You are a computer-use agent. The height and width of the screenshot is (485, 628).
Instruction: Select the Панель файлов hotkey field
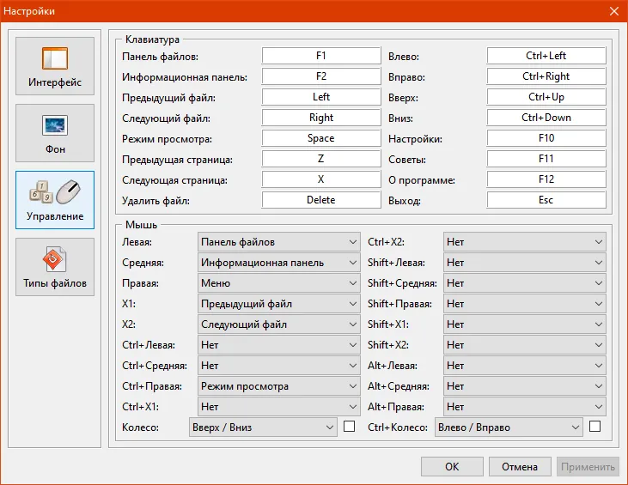[x=321, y=56]
